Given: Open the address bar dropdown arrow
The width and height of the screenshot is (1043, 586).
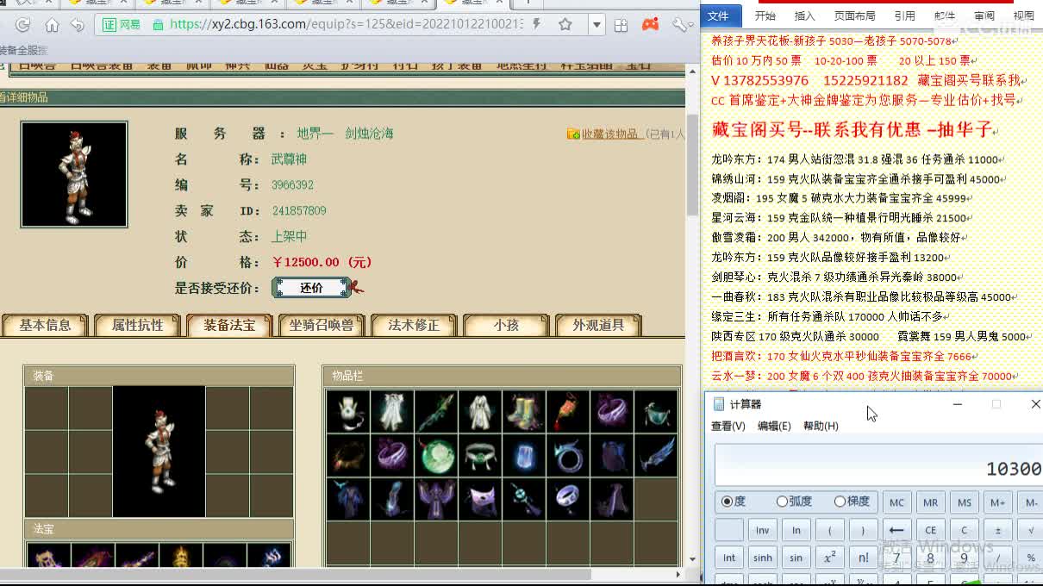Looking at the screenshot, I should tap(596, 25).
